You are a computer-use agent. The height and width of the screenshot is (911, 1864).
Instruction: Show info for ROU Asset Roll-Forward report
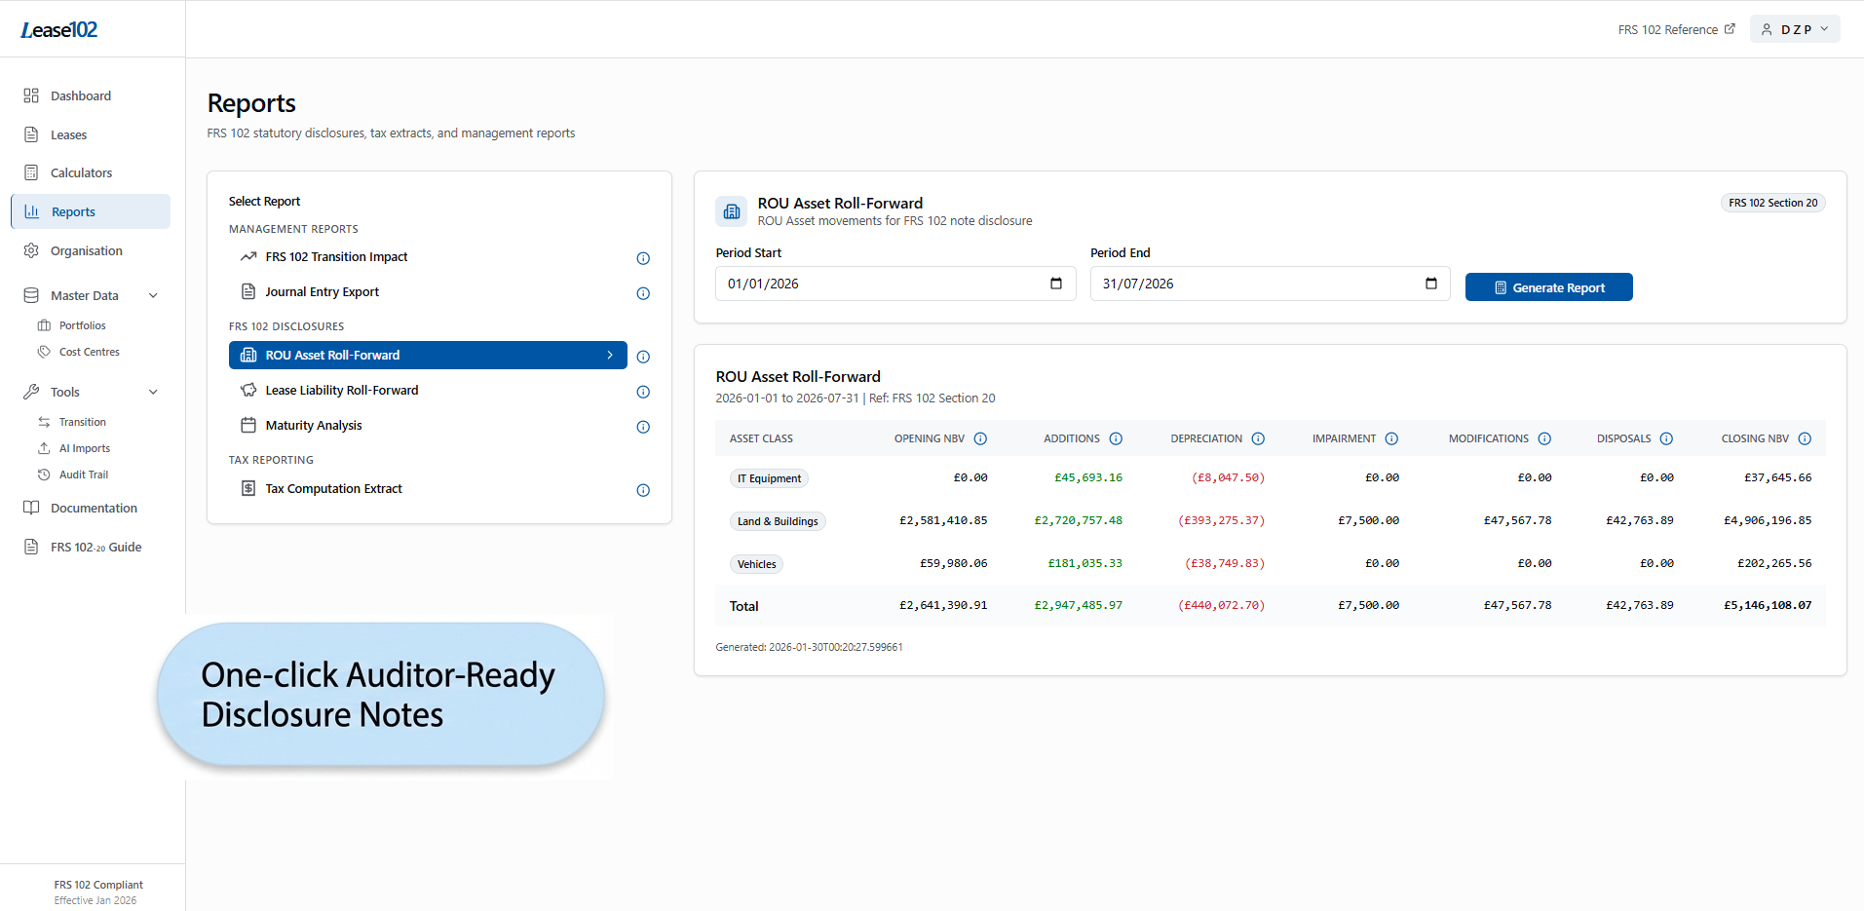[x=643, y=357]
